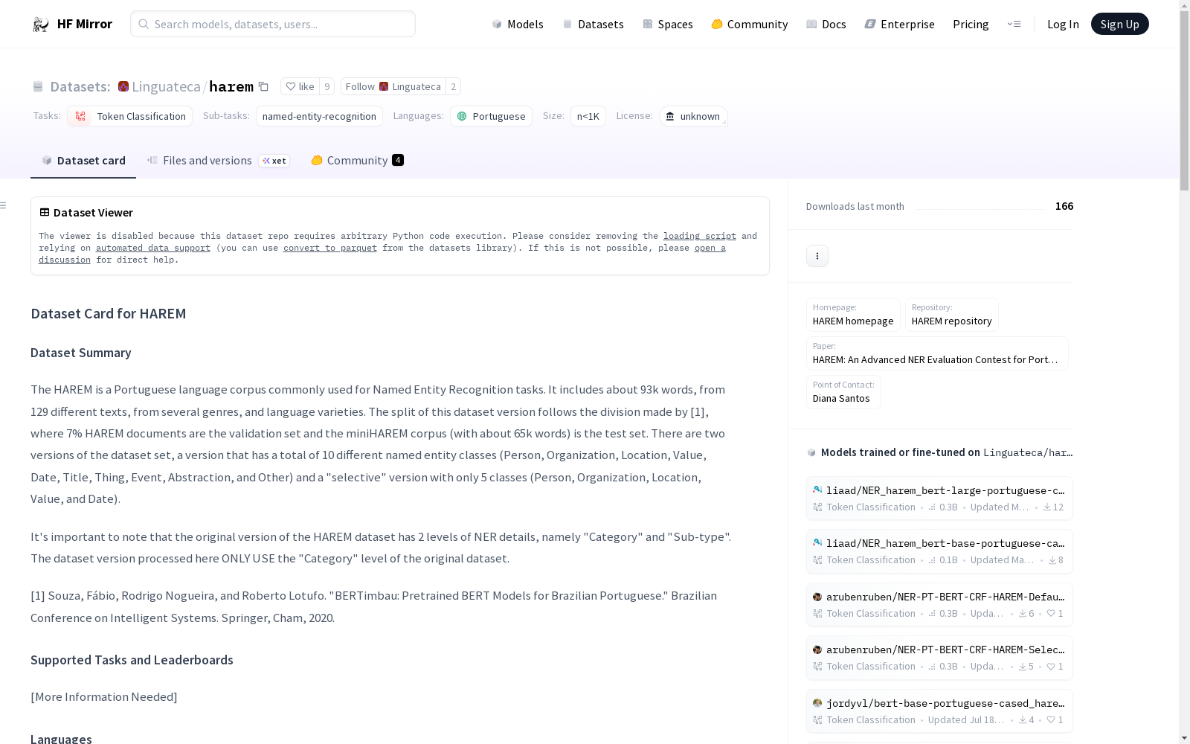Open the HAREM homepage link
The width and height of the screenshot is (1190, 744).
[853, 315]
